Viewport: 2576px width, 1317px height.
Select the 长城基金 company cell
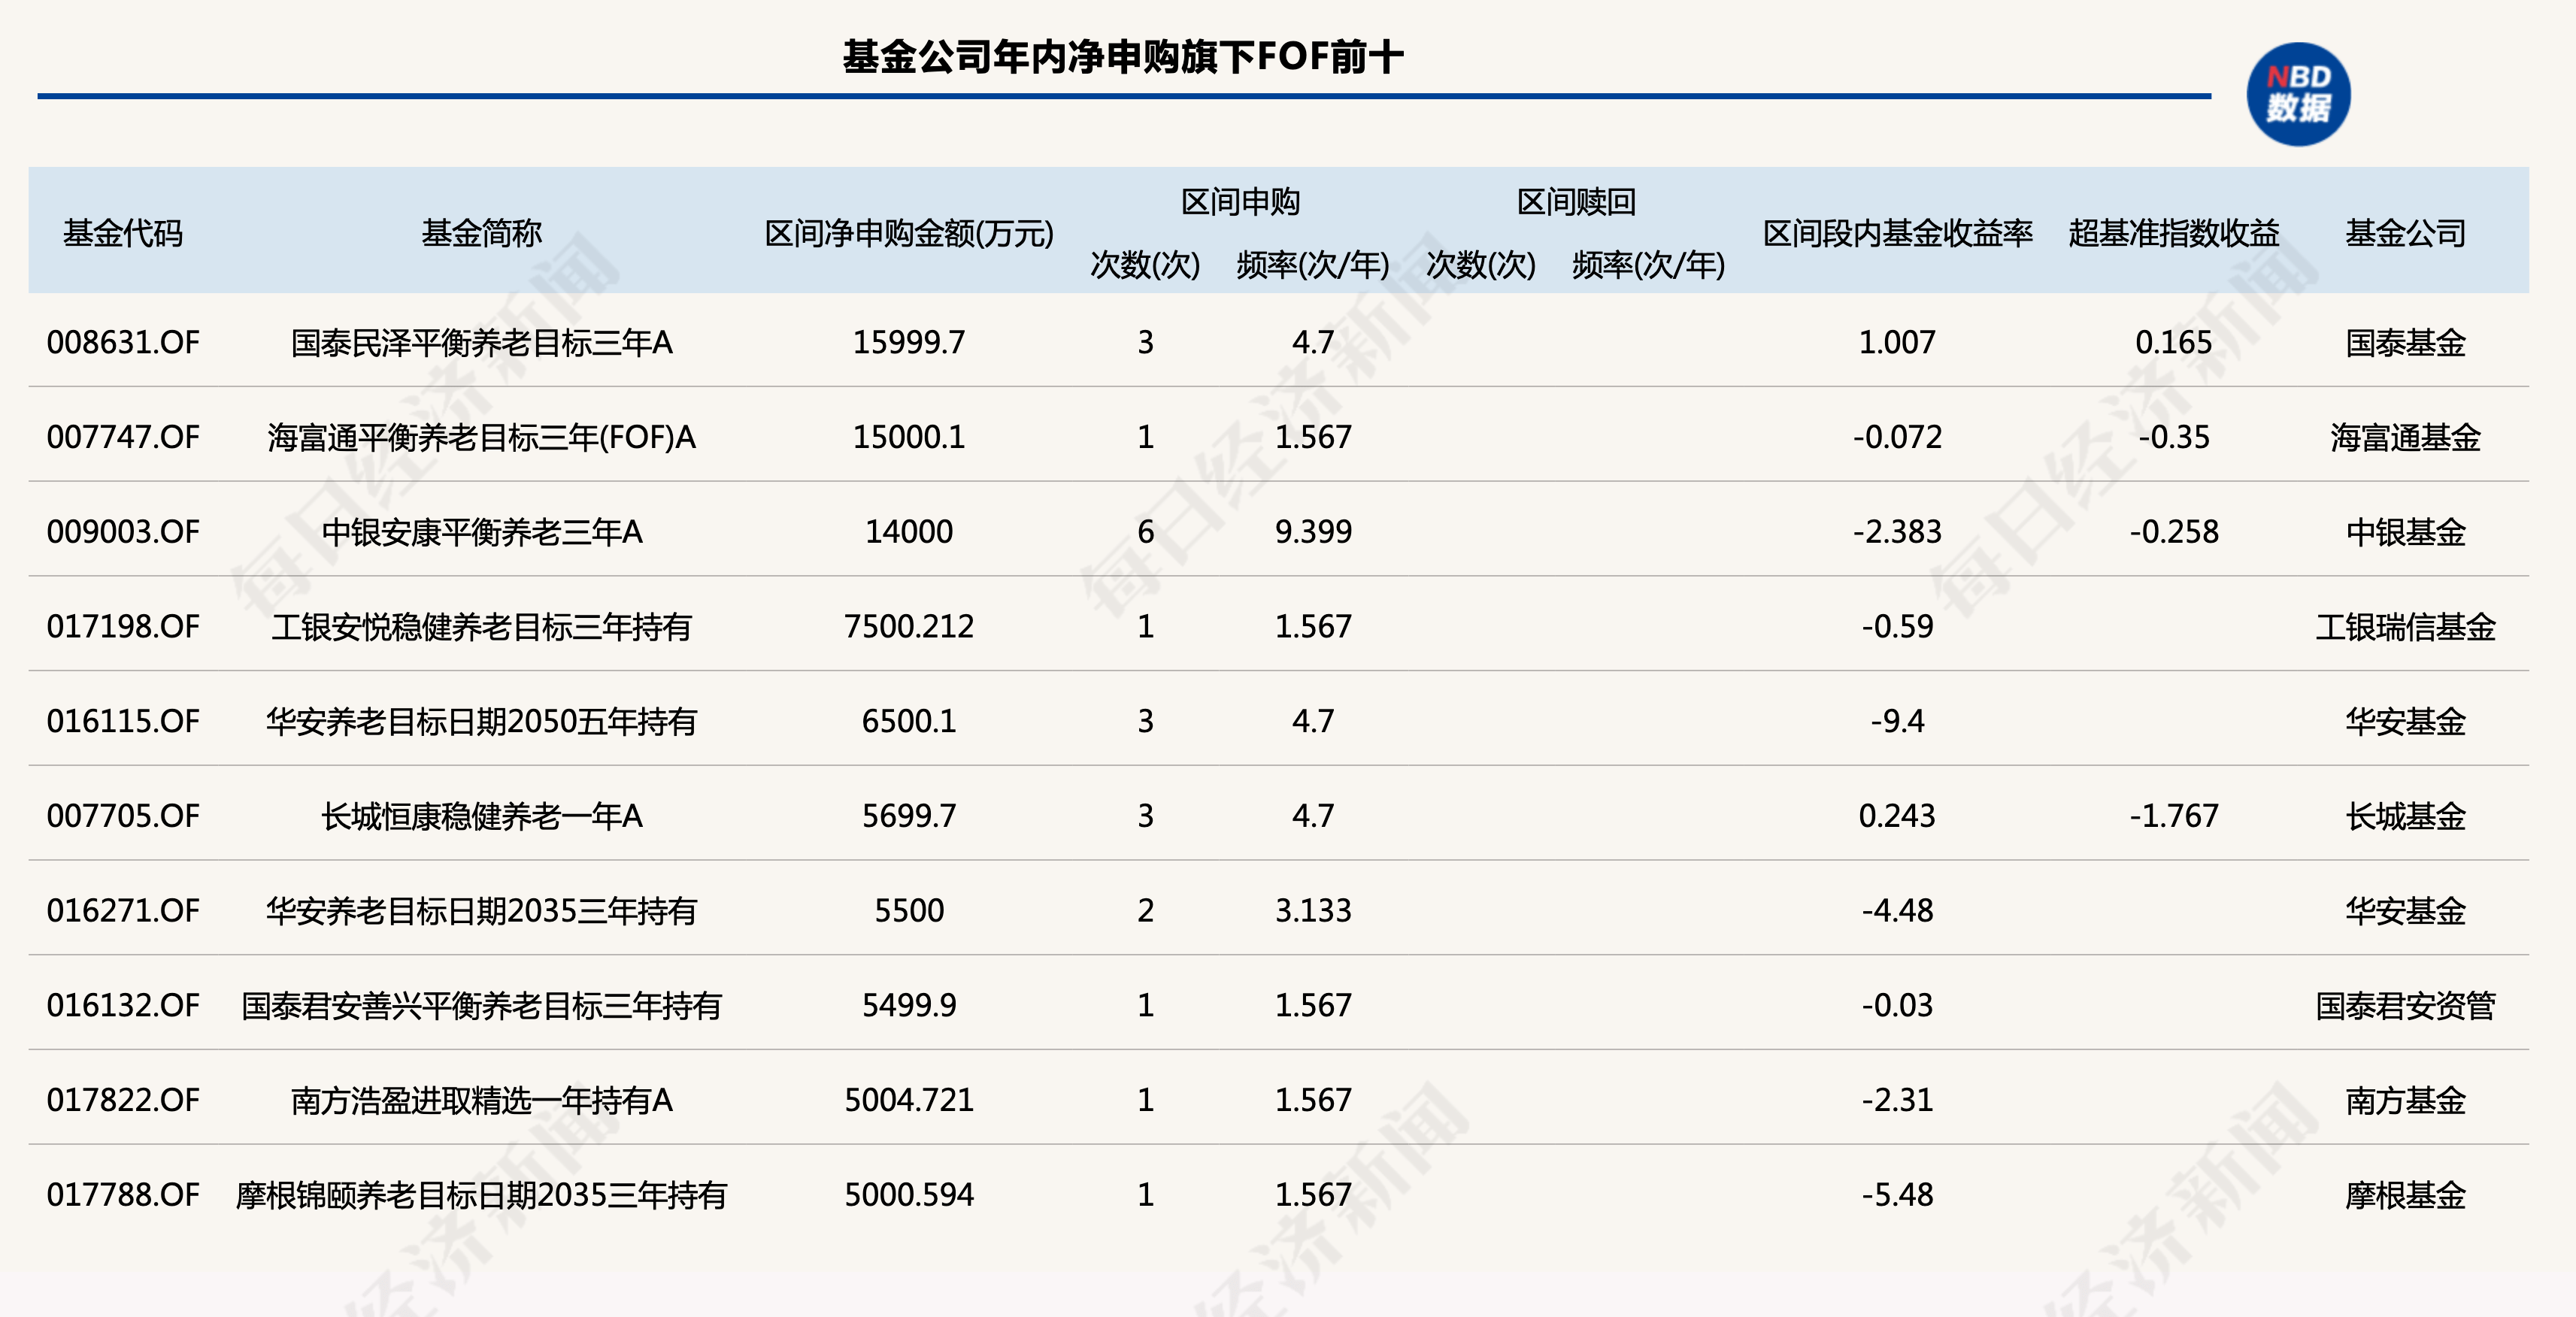tap(2405, 816)
